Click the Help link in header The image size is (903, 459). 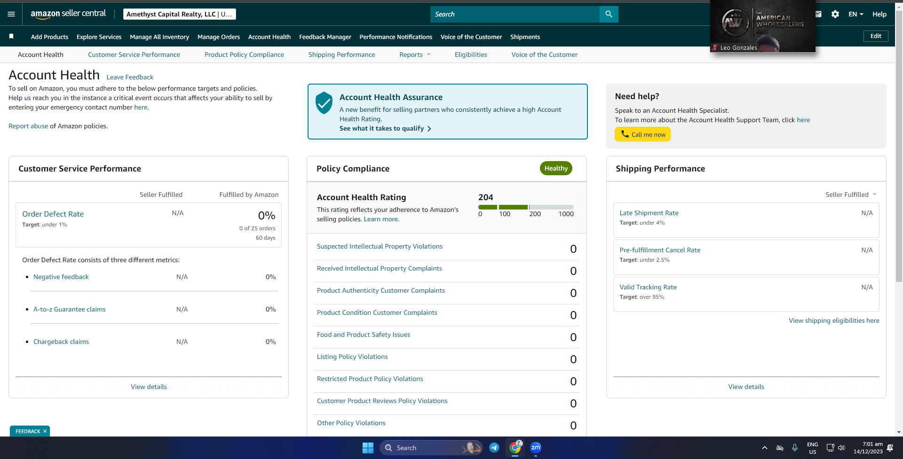coord(879,14)
